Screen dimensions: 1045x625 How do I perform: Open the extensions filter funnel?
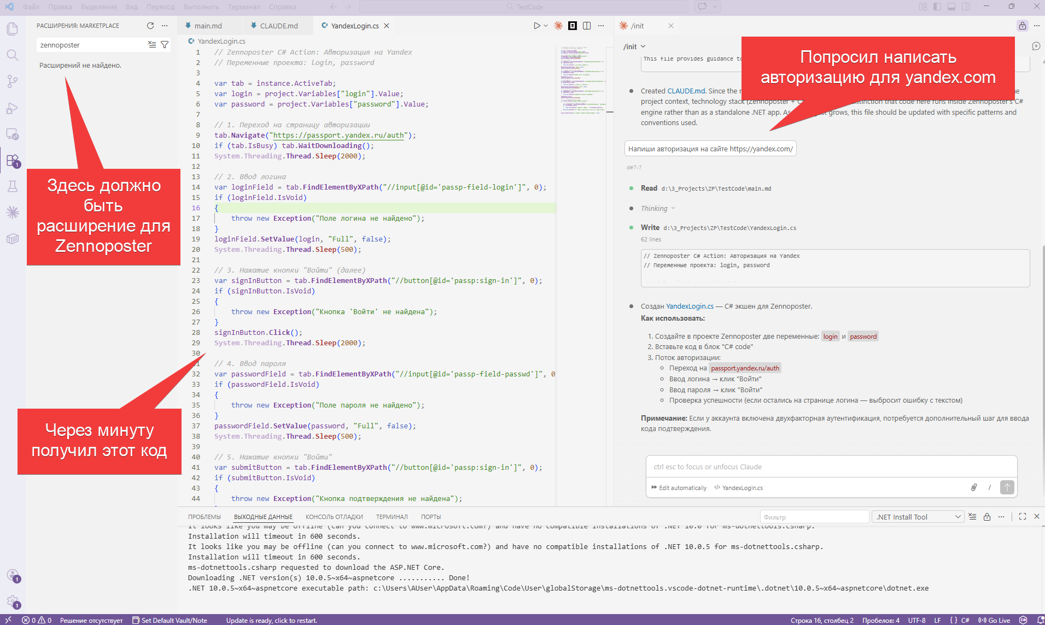coord(165,45)
